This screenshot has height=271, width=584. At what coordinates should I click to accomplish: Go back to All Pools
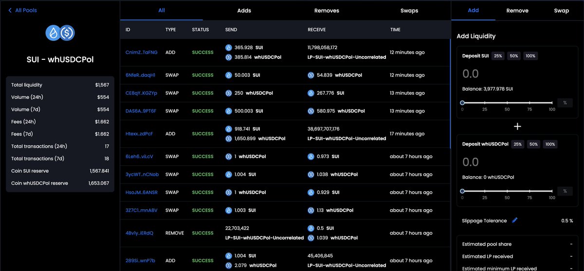pyautogui.click(x=22, y=10)
